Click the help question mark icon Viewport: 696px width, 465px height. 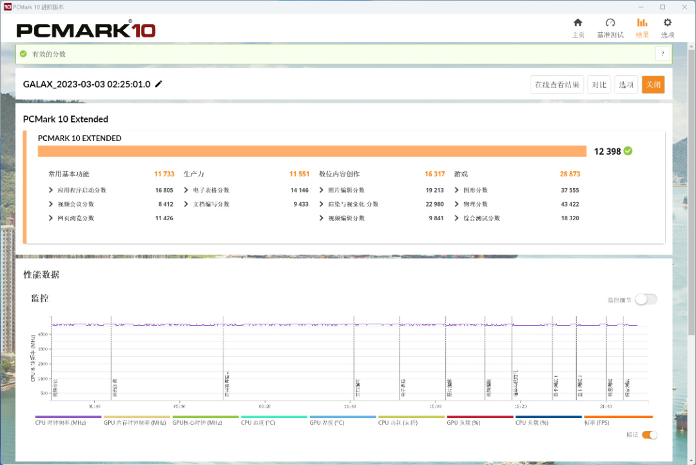pos(662,54)
